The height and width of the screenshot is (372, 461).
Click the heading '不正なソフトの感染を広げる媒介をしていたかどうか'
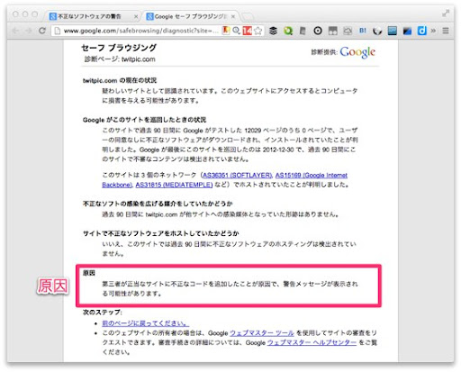[158, 204]
